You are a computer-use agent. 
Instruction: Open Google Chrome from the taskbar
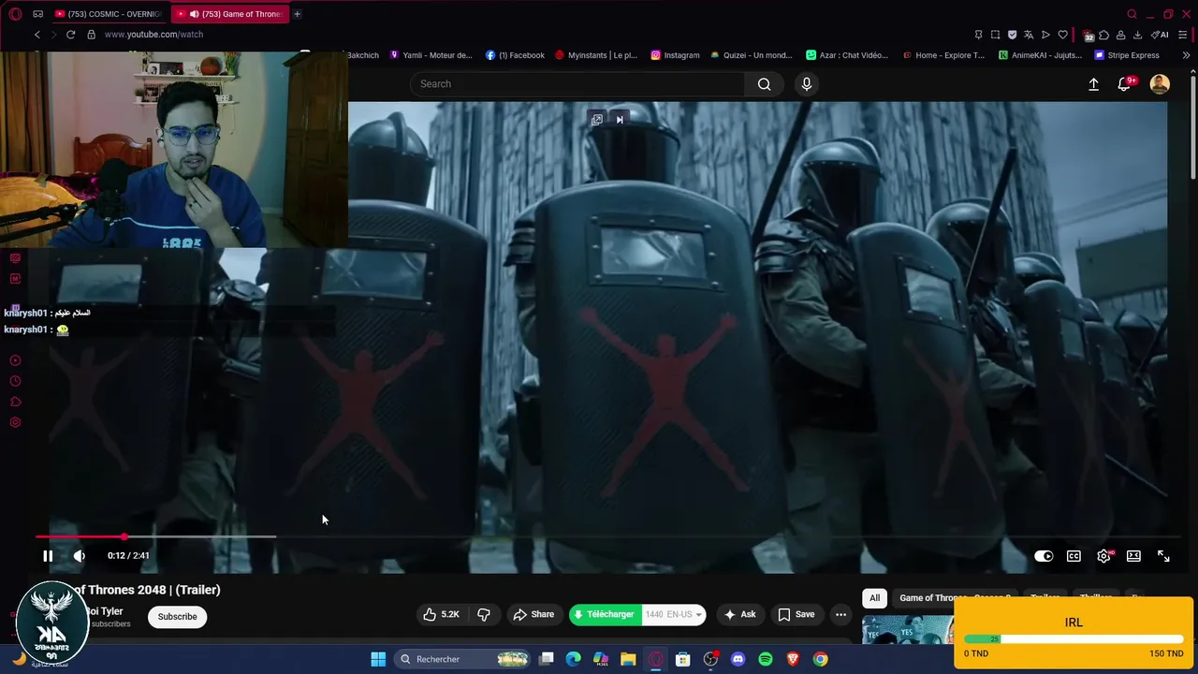pyautogui.click(x=820, y=659)
